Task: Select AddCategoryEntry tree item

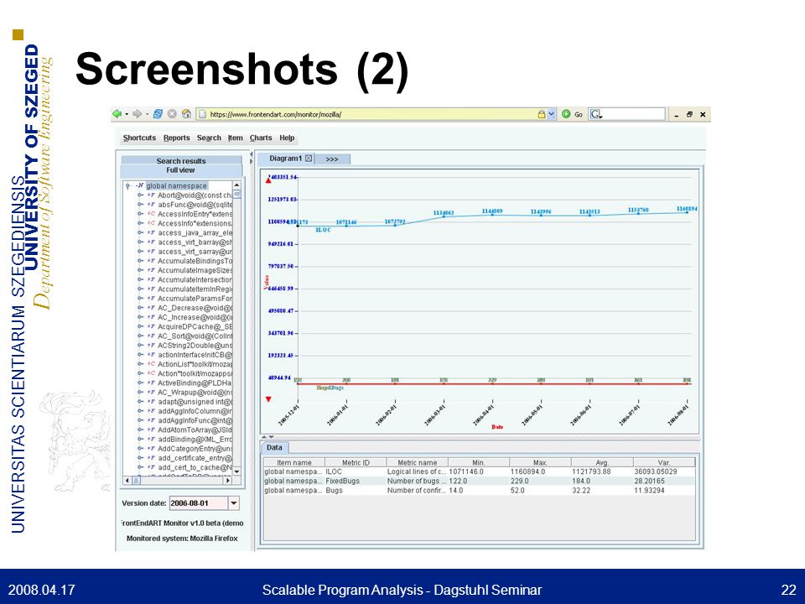Action: pos(195,448)
